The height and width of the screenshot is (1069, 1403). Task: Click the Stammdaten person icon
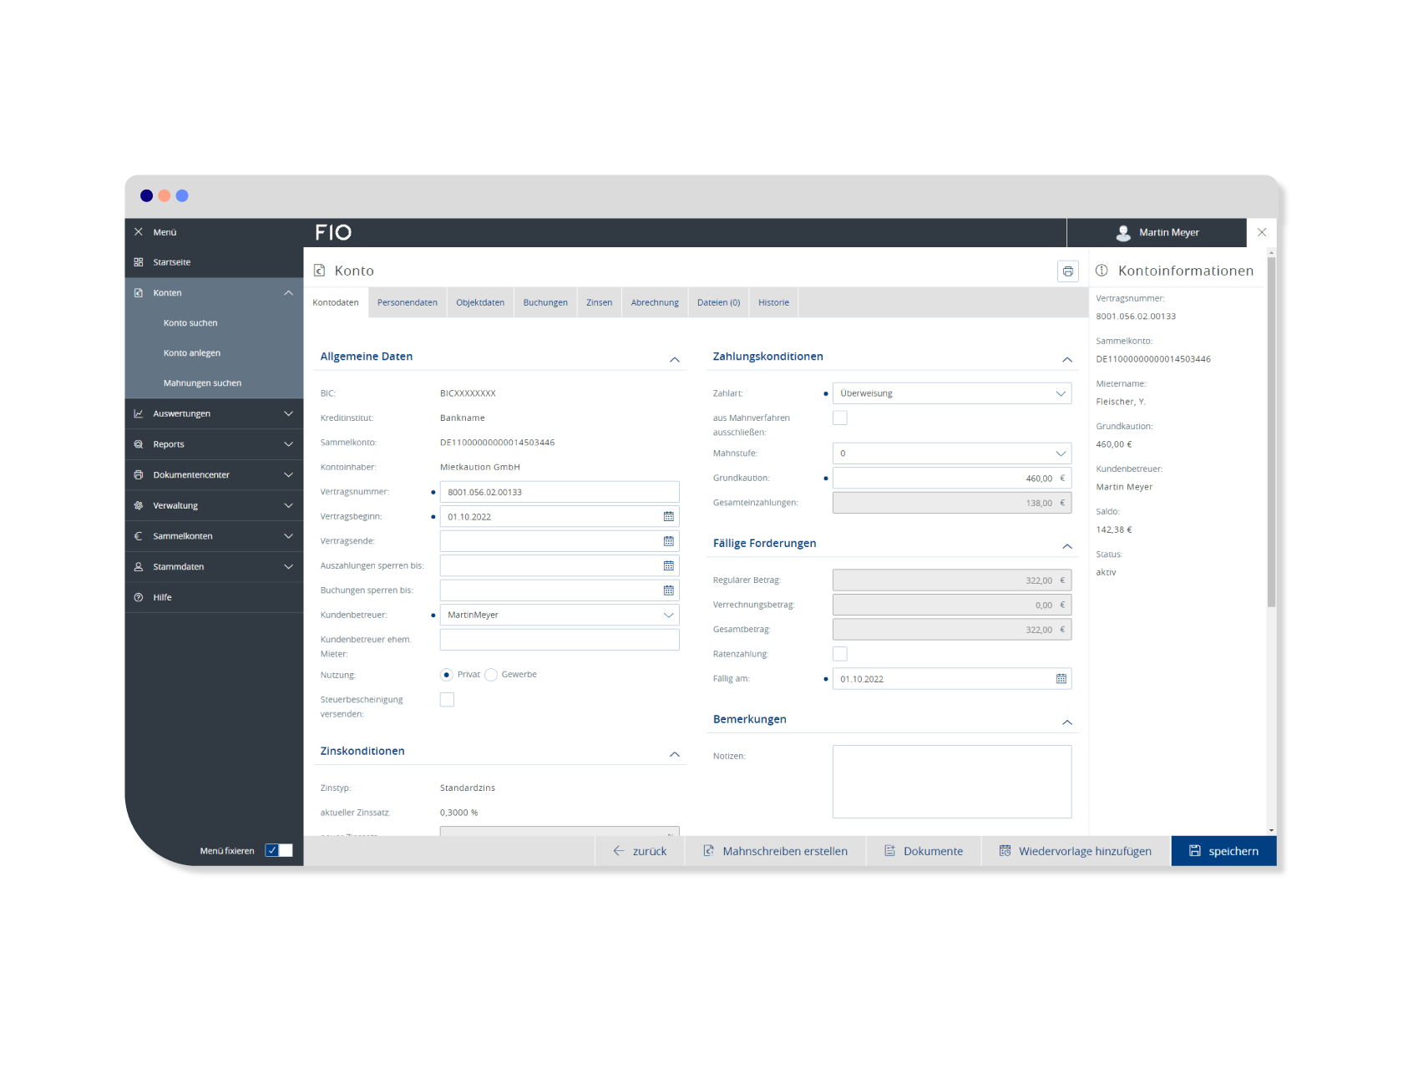pyautogui.click(x=139, y=567)
